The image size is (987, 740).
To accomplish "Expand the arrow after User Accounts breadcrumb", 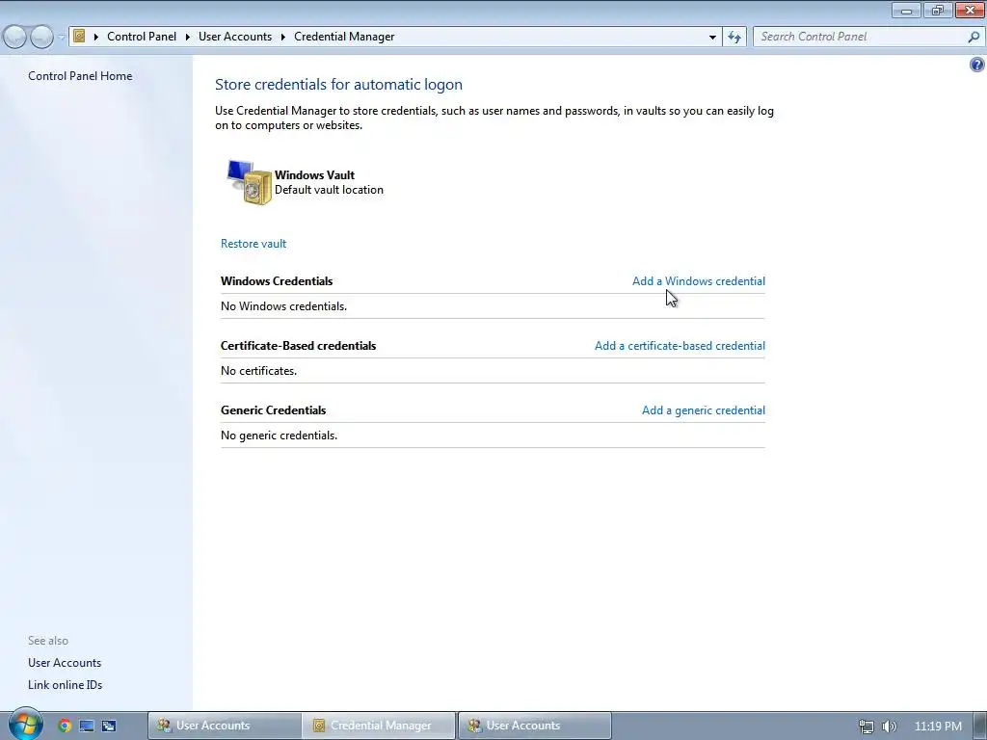I will tap(282, 37).
